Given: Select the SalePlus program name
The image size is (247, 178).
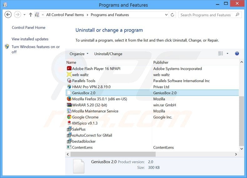Looking at the screenshot, I should [x=79, y=129].
